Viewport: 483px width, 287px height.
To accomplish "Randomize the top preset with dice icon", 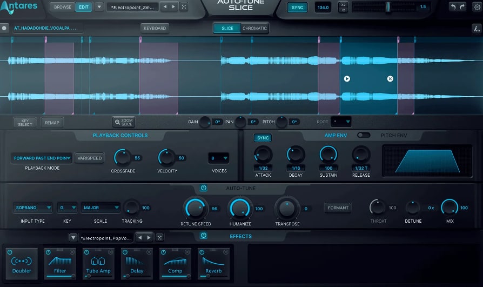I will 184,7.
